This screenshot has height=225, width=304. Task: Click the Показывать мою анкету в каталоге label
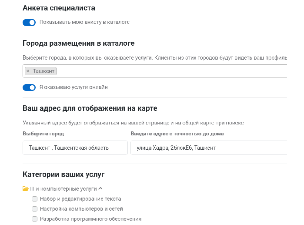coord(84,22)
